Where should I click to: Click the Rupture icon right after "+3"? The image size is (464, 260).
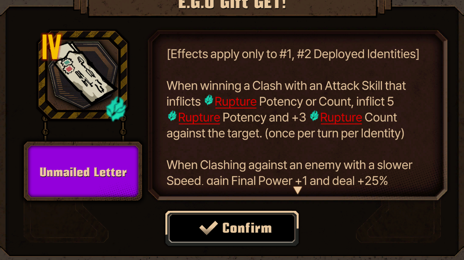314,116
